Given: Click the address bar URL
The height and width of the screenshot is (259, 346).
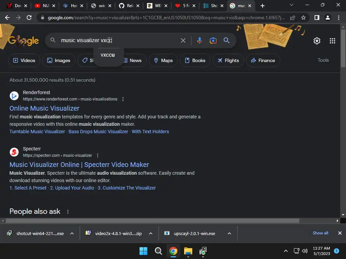Looking at the screenshot, I should pos(166,18).
